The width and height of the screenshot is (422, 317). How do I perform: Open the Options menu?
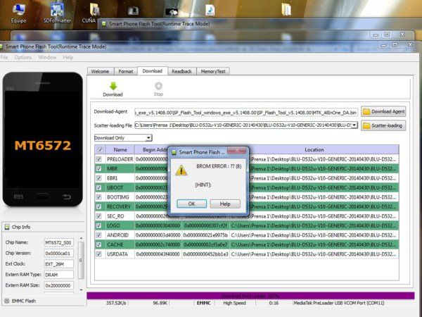point(23,58)
